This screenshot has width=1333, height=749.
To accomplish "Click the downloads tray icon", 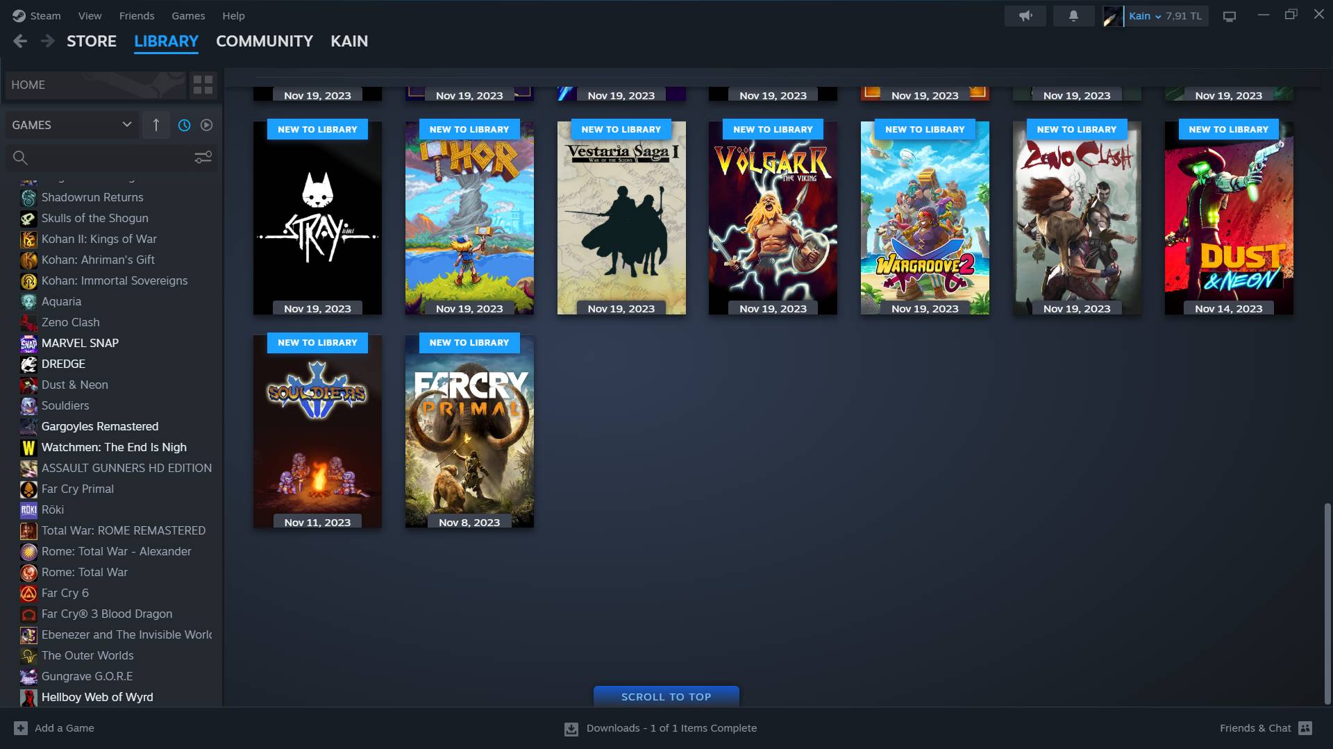I will pyautogui.click(x=571, y=729).
